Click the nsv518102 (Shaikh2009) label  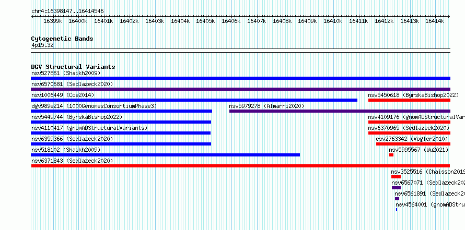click(x=66, y=150)
